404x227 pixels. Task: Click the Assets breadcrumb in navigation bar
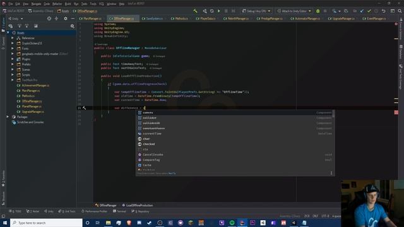[x=63, y=11]
